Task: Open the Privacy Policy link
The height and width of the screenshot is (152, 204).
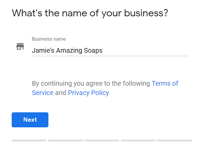Action: (x=88, y=93)
